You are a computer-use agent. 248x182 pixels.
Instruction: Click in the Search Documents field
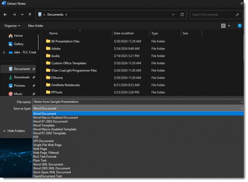pyautogui.click(x=213, y=14)
